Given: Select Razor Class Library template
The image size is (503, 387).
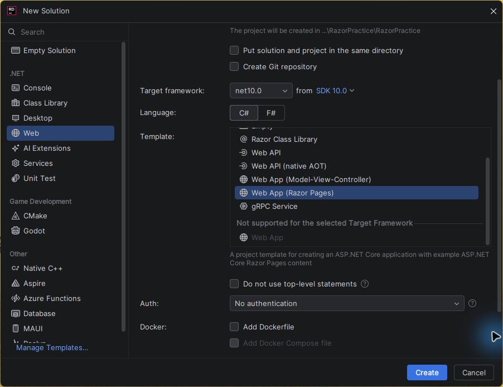Looking at the screenshot, I should tap(356, 139).
